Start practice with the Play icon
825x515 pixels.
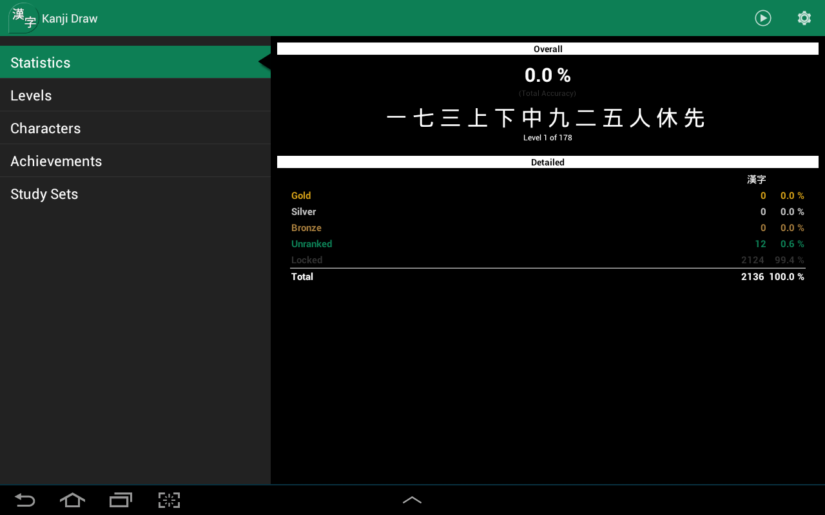click(x=762, y=18)
